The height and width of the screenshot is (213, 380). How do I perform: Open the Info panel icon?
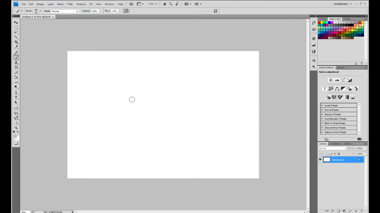coord(313,51)
